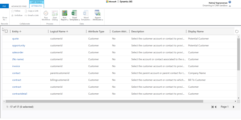Go to the previous results page

pyautogui.click(x=216, y=107)
